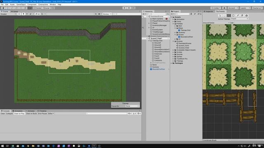Screen dimensions: 264x148
Task: Toggle Clear on Play in Console
Action: 19,113
